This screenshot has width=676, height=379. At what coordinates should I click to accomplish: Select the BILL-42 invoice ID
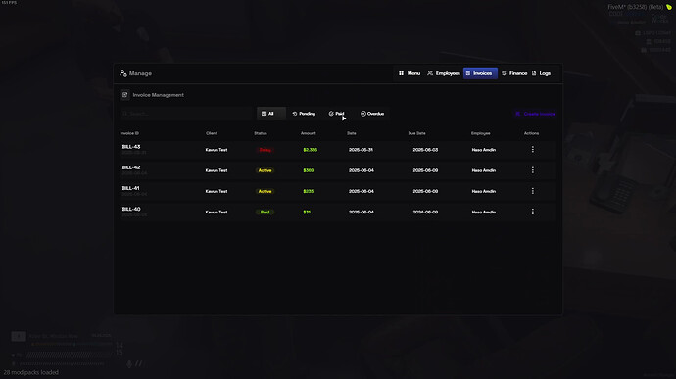click(x=131, y=167)
